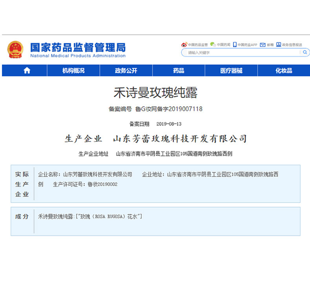Click the 备案编号 label
Viewport: 310px width, 281px height.
click(x=120, y=109)
